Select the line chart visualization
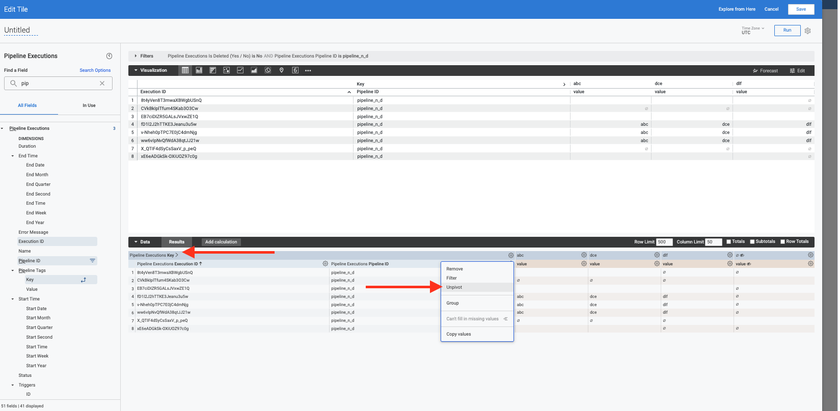The width and height of the screenshot is (840, 411). click(240, 70)
